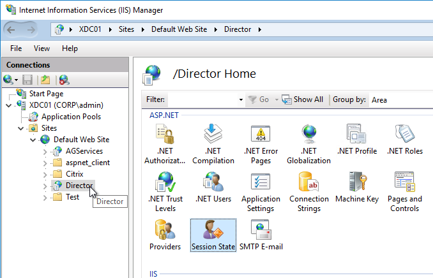
Task: Open the .NET Roles feature
Action: click(405, 140)
